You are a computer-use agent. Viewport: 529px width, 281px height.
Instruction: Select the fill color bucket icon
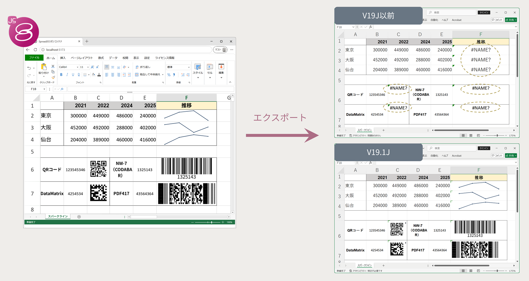point(93,75)
